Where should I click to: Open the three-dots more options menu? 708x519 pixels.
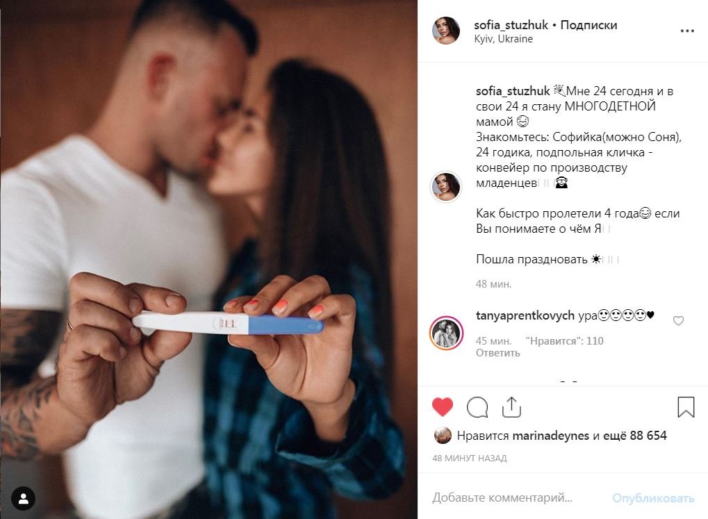687,31
